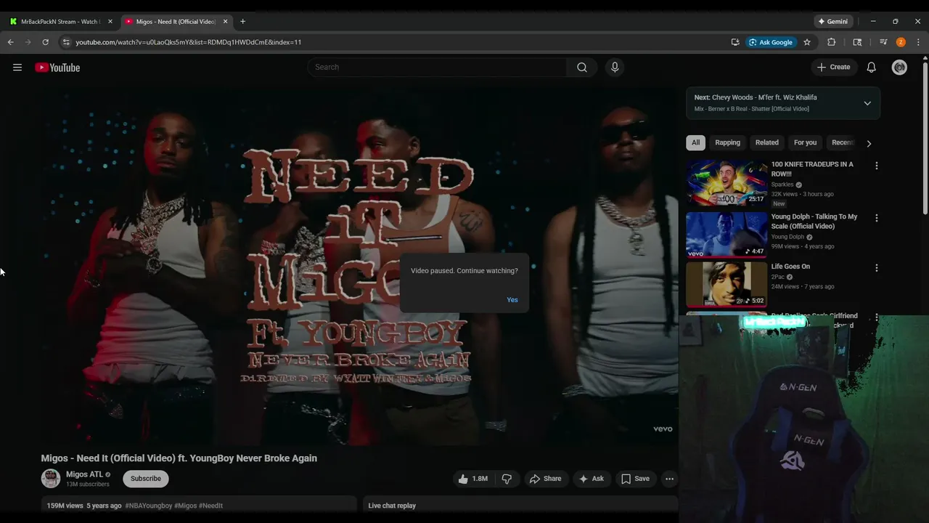Click the video title text
The width and height of the screenshot is (929, 523).
click(179, 458)
